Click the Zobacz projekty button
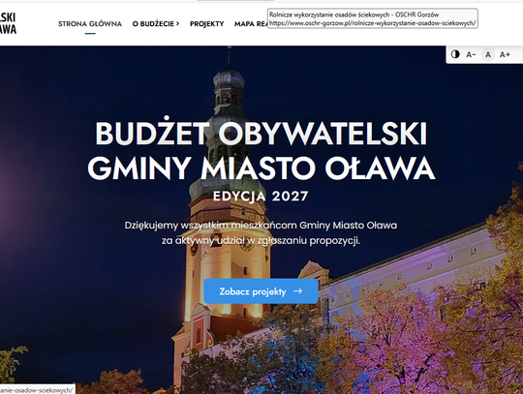 261,291
